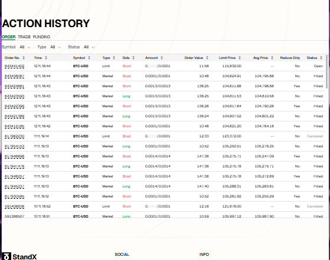Open order number 643422399

[15, 106]
